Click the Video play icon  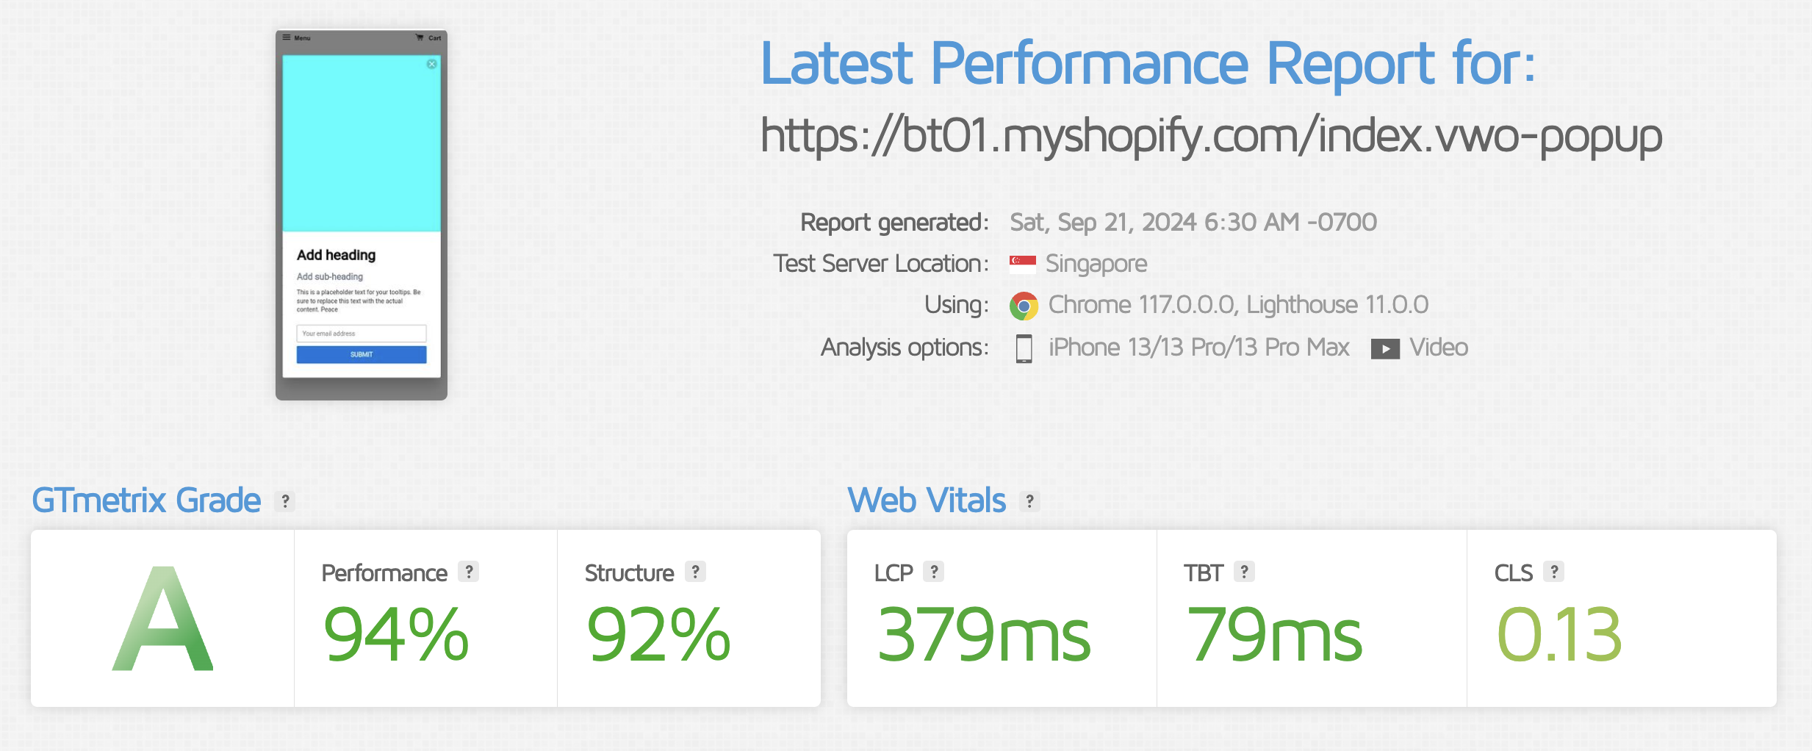click(x=1385, y=348)
